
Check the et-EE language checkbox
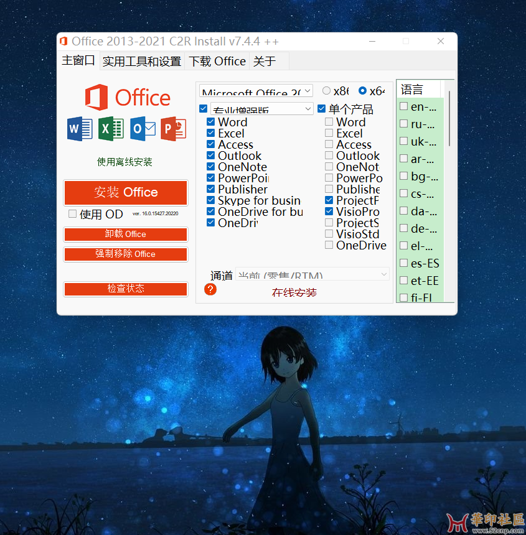pos(404,281)
